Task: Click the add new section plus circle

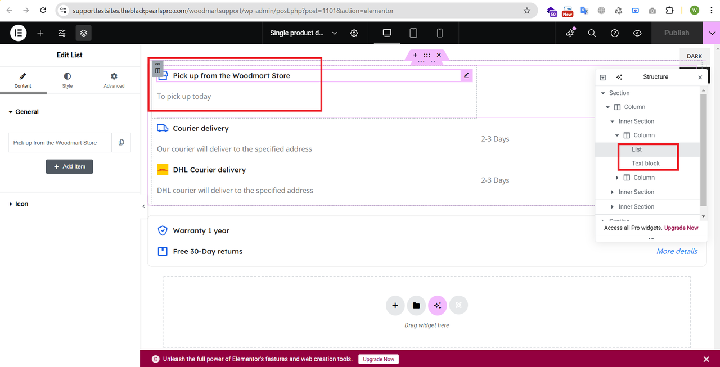Action: [x=395, y=305]
